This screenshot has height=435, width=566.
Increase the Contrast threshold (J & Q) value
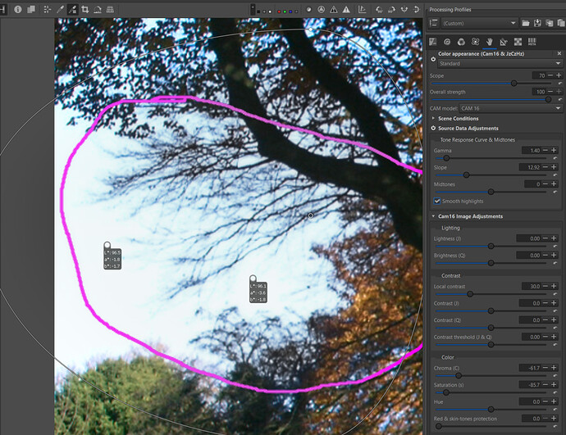(x=554, y=337)
